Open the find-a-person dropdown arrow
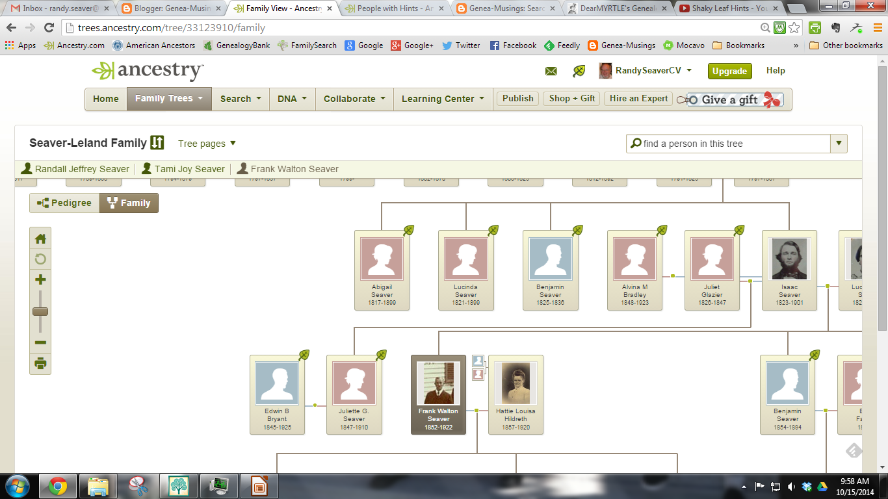The width and height of the screenshot is (888, 499). coord(839,143)
